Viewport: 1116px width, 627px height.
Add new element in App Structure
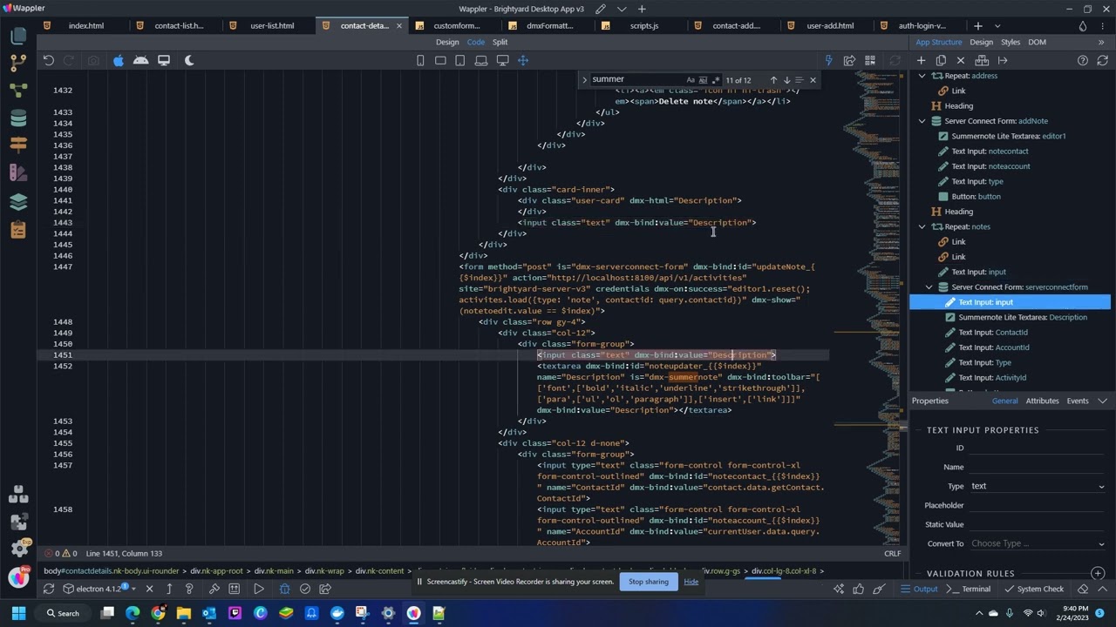coord(921,60)
